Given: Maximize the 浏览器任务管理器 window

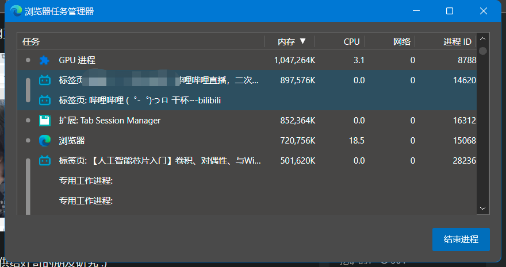Looking at the screenshot, I should click(450, 11).
